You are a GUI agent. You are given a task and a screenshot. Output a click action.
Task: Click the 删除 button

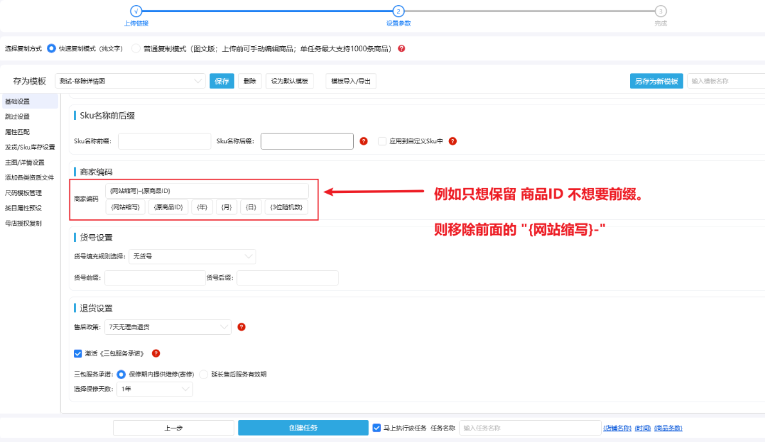pos(250,81)
